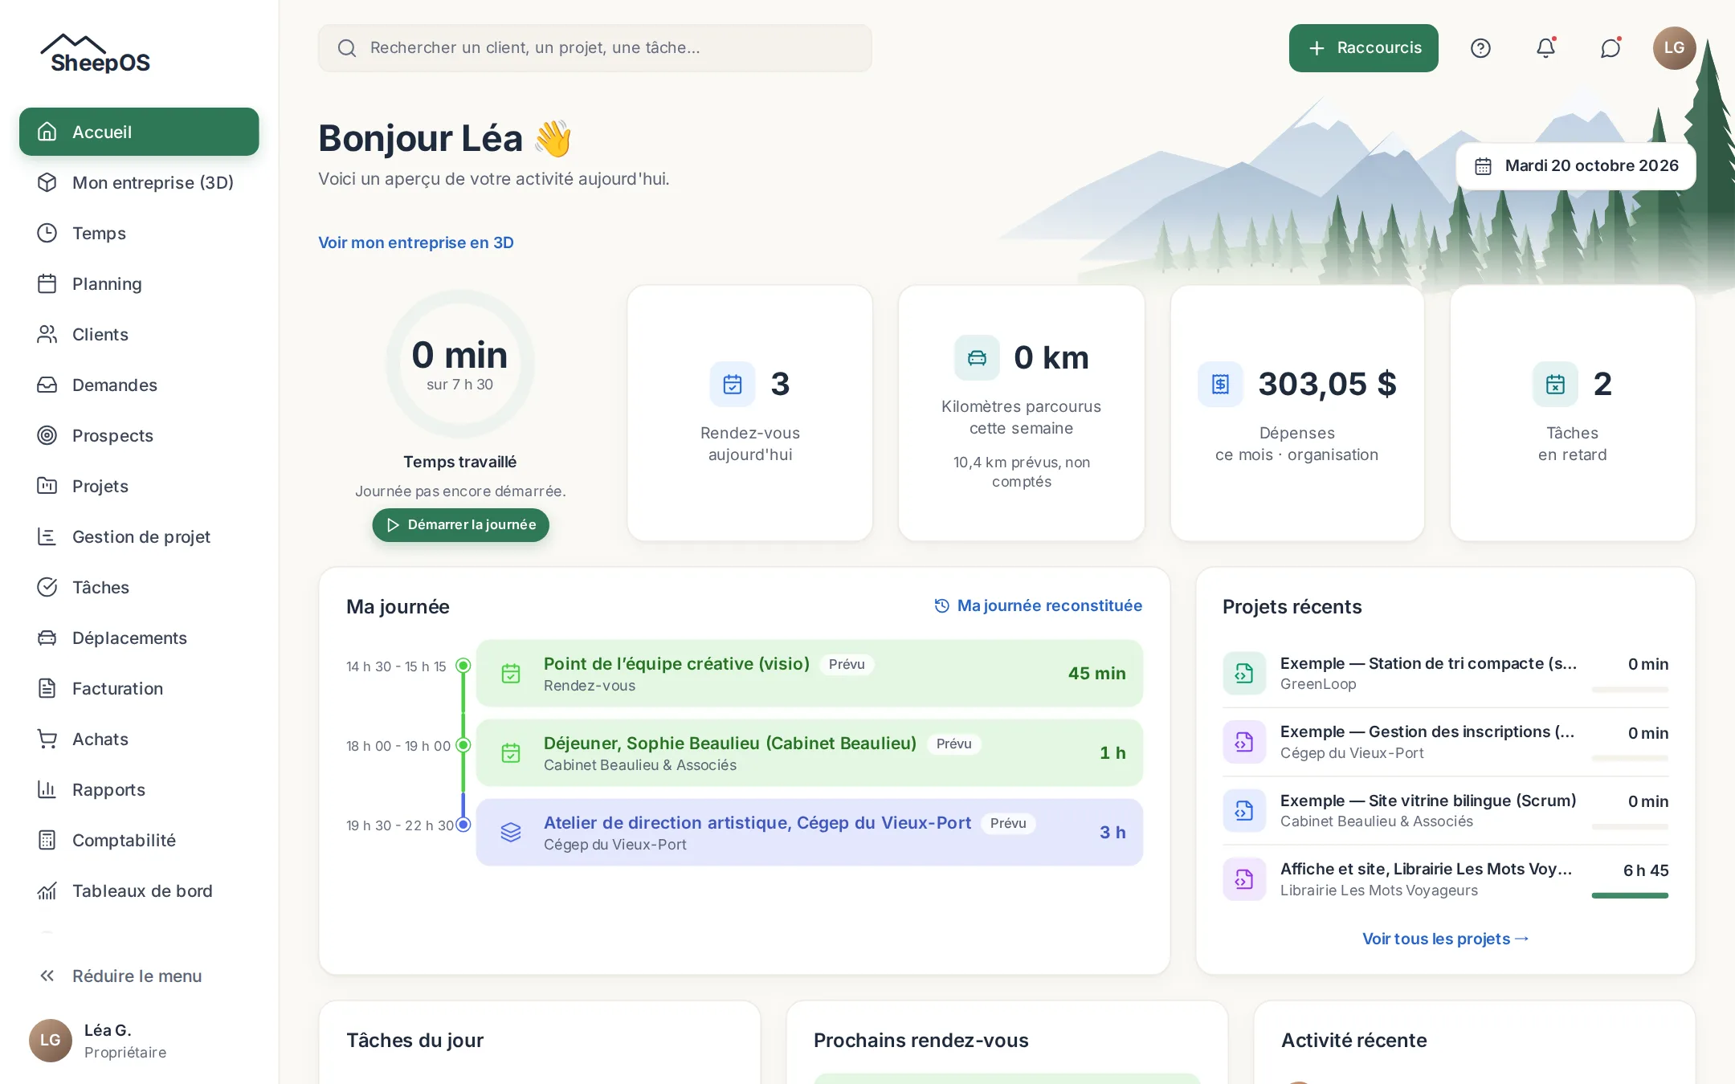Image resolution: width=1735 pixels, height=1084 pixels.
Task: Click the SheepOS logo
Action: 96,54
